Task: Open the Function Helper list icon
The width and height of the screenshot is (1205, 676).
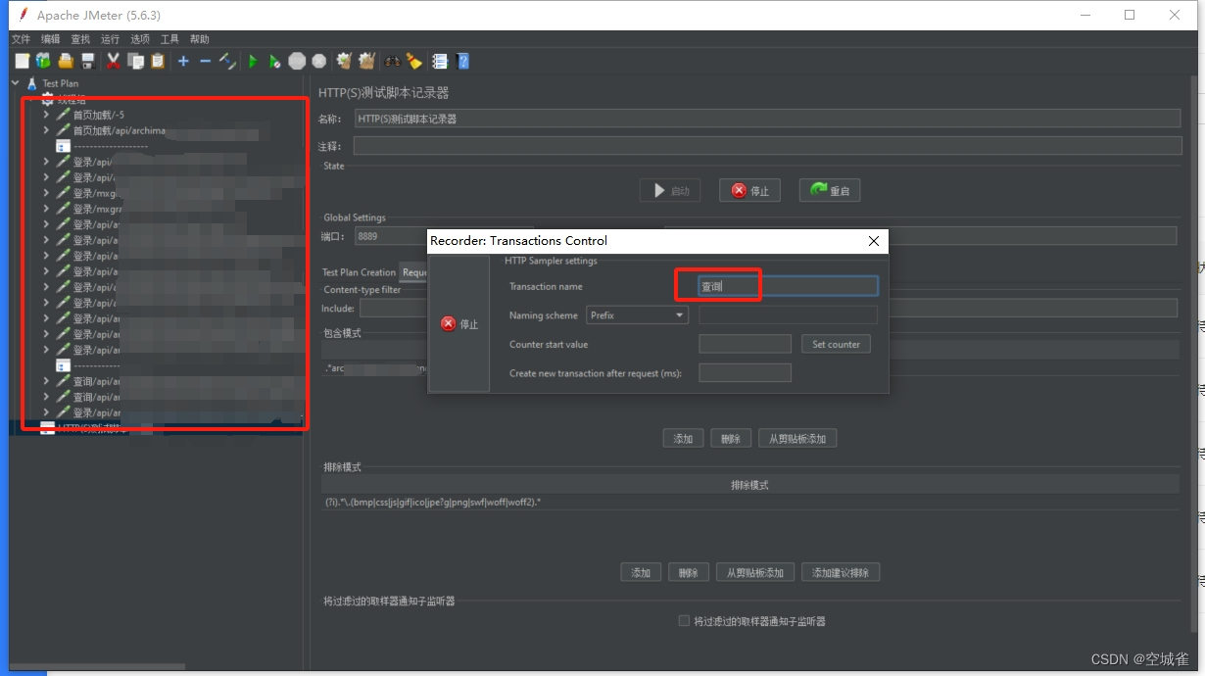Action: click(440, 61)
